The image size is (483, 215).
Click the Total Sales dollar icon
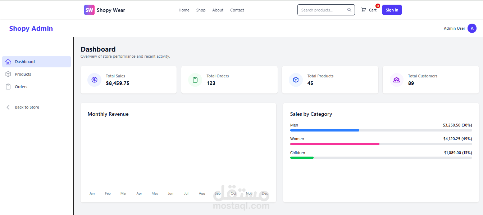click(x=94, y=80)
